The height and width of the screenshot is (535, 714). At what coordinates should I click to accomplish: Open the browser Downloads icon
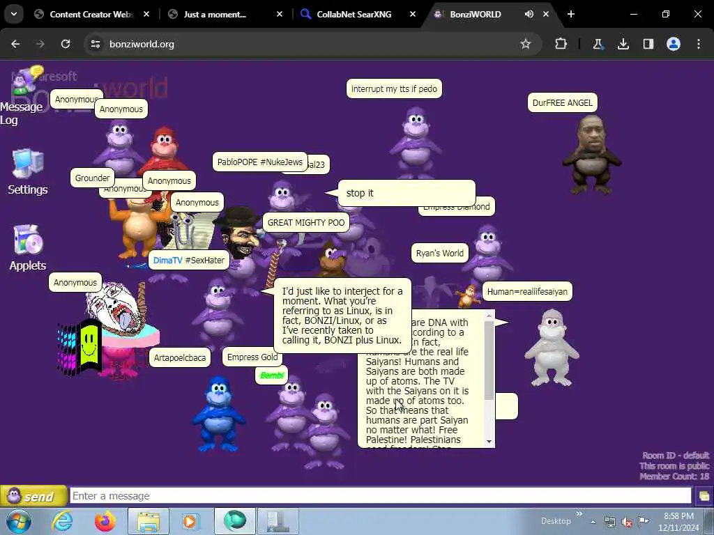[623, 44]
